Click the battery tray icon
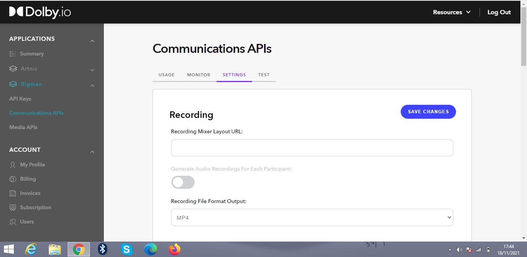 488,250
